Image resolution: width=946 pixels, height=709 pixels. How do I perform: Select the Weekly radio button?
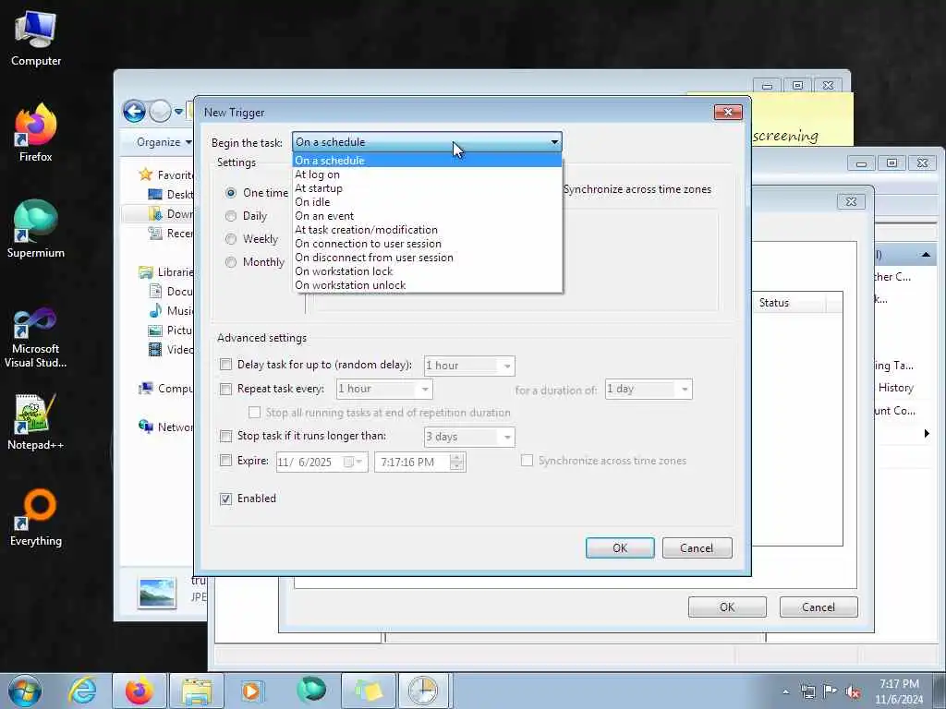[x=230, y=239]
